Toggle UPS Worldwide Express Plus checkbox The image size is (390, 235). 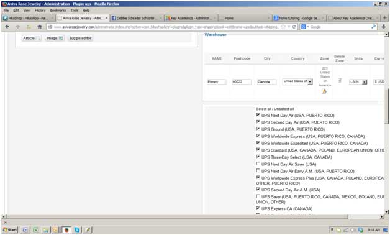(x=258, y=178)
